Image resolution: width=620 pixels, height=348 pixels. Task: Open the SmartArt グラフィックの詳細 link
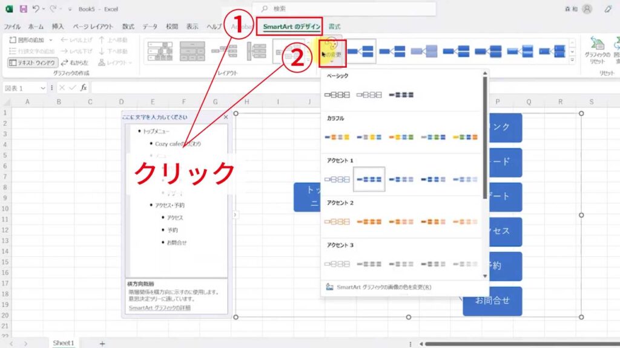click(x=160, y=308)
